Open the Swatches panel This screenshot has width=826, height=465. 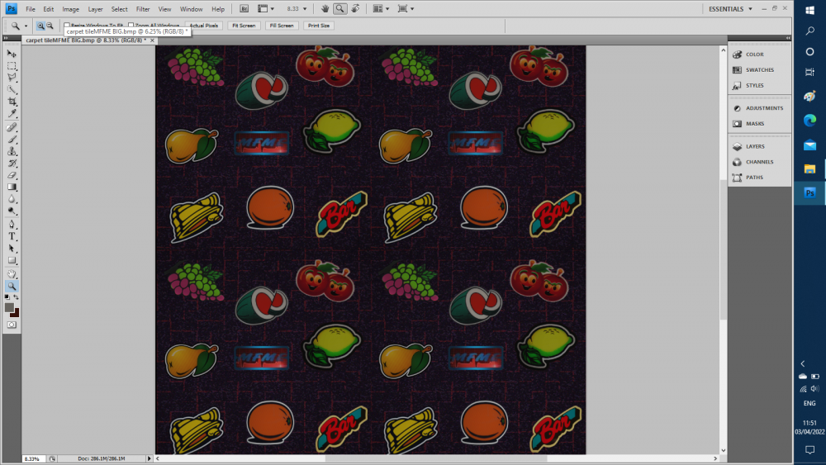click(760, 69)
